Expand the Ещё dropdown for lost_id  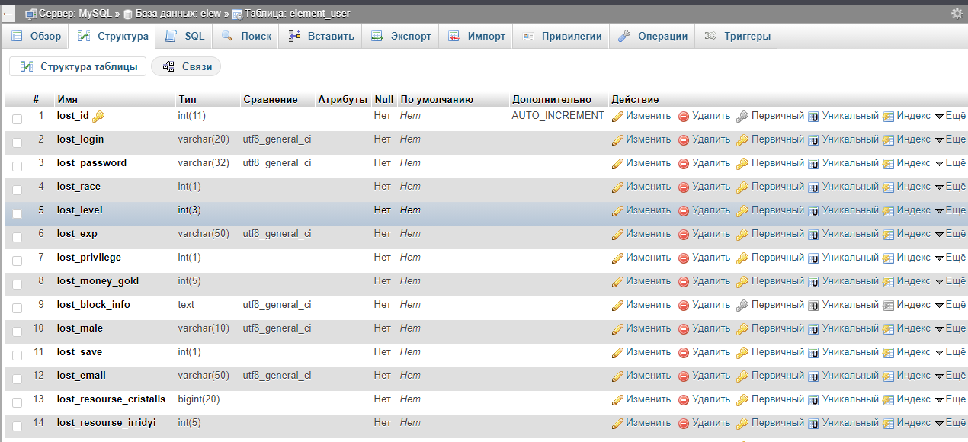950,117
